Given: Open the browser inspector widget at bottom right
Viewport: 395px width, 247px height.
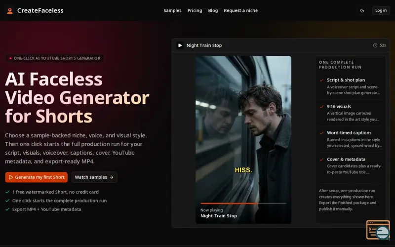Looking at the screenshot, I should 378,230.
